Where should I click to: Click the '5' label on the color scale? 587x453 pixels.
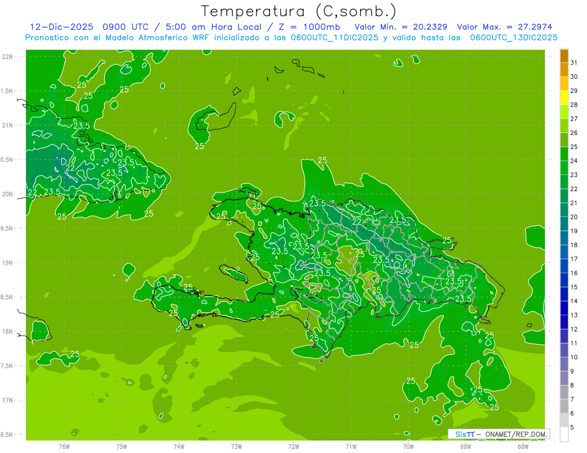(x=572, y=428)
